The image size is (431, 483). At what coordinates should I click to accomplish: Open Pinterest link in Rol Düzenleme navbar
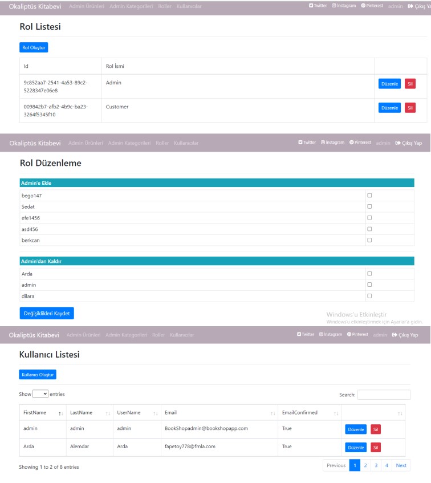tap(360, 143)
